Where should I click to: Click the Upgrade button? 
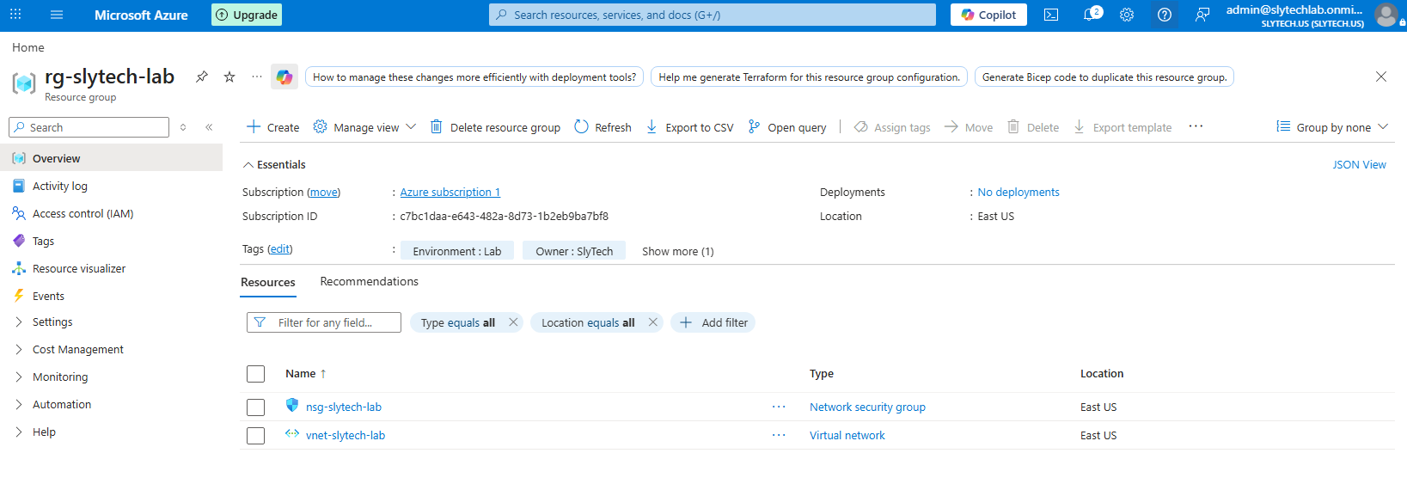pyautogui.click(x=247, y=15)
